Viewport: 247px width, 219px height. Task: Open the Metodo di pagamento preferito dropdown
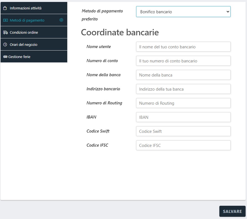click(x=183, y=12)
